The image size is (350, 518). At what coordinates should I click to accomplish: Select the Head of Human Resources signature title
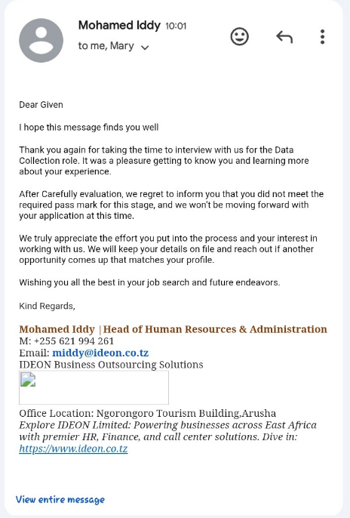[x=215, y=329]
